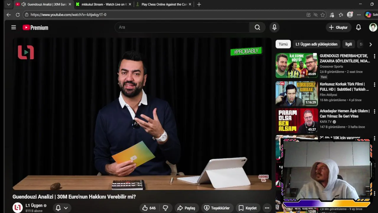Start voice search with microphone icon
The image size is (378, 213).
pyautogui.click(x=274, y=27)
